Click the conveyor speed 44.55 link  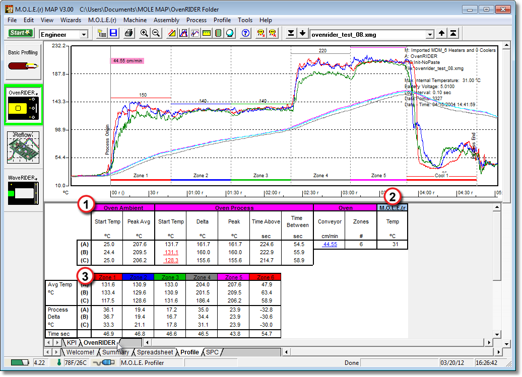[x=330, y=244]
